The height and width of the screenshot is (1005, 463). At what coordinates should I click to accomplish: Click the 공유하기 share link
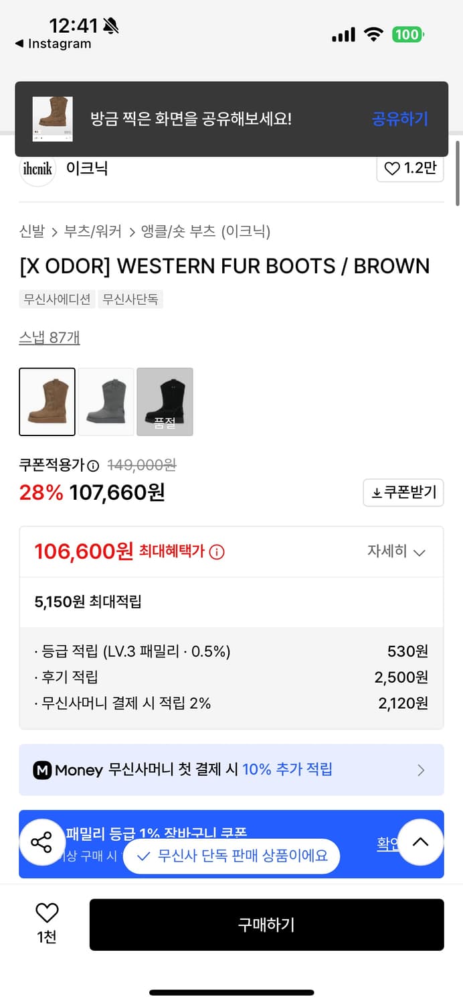(x=399, y=117)
